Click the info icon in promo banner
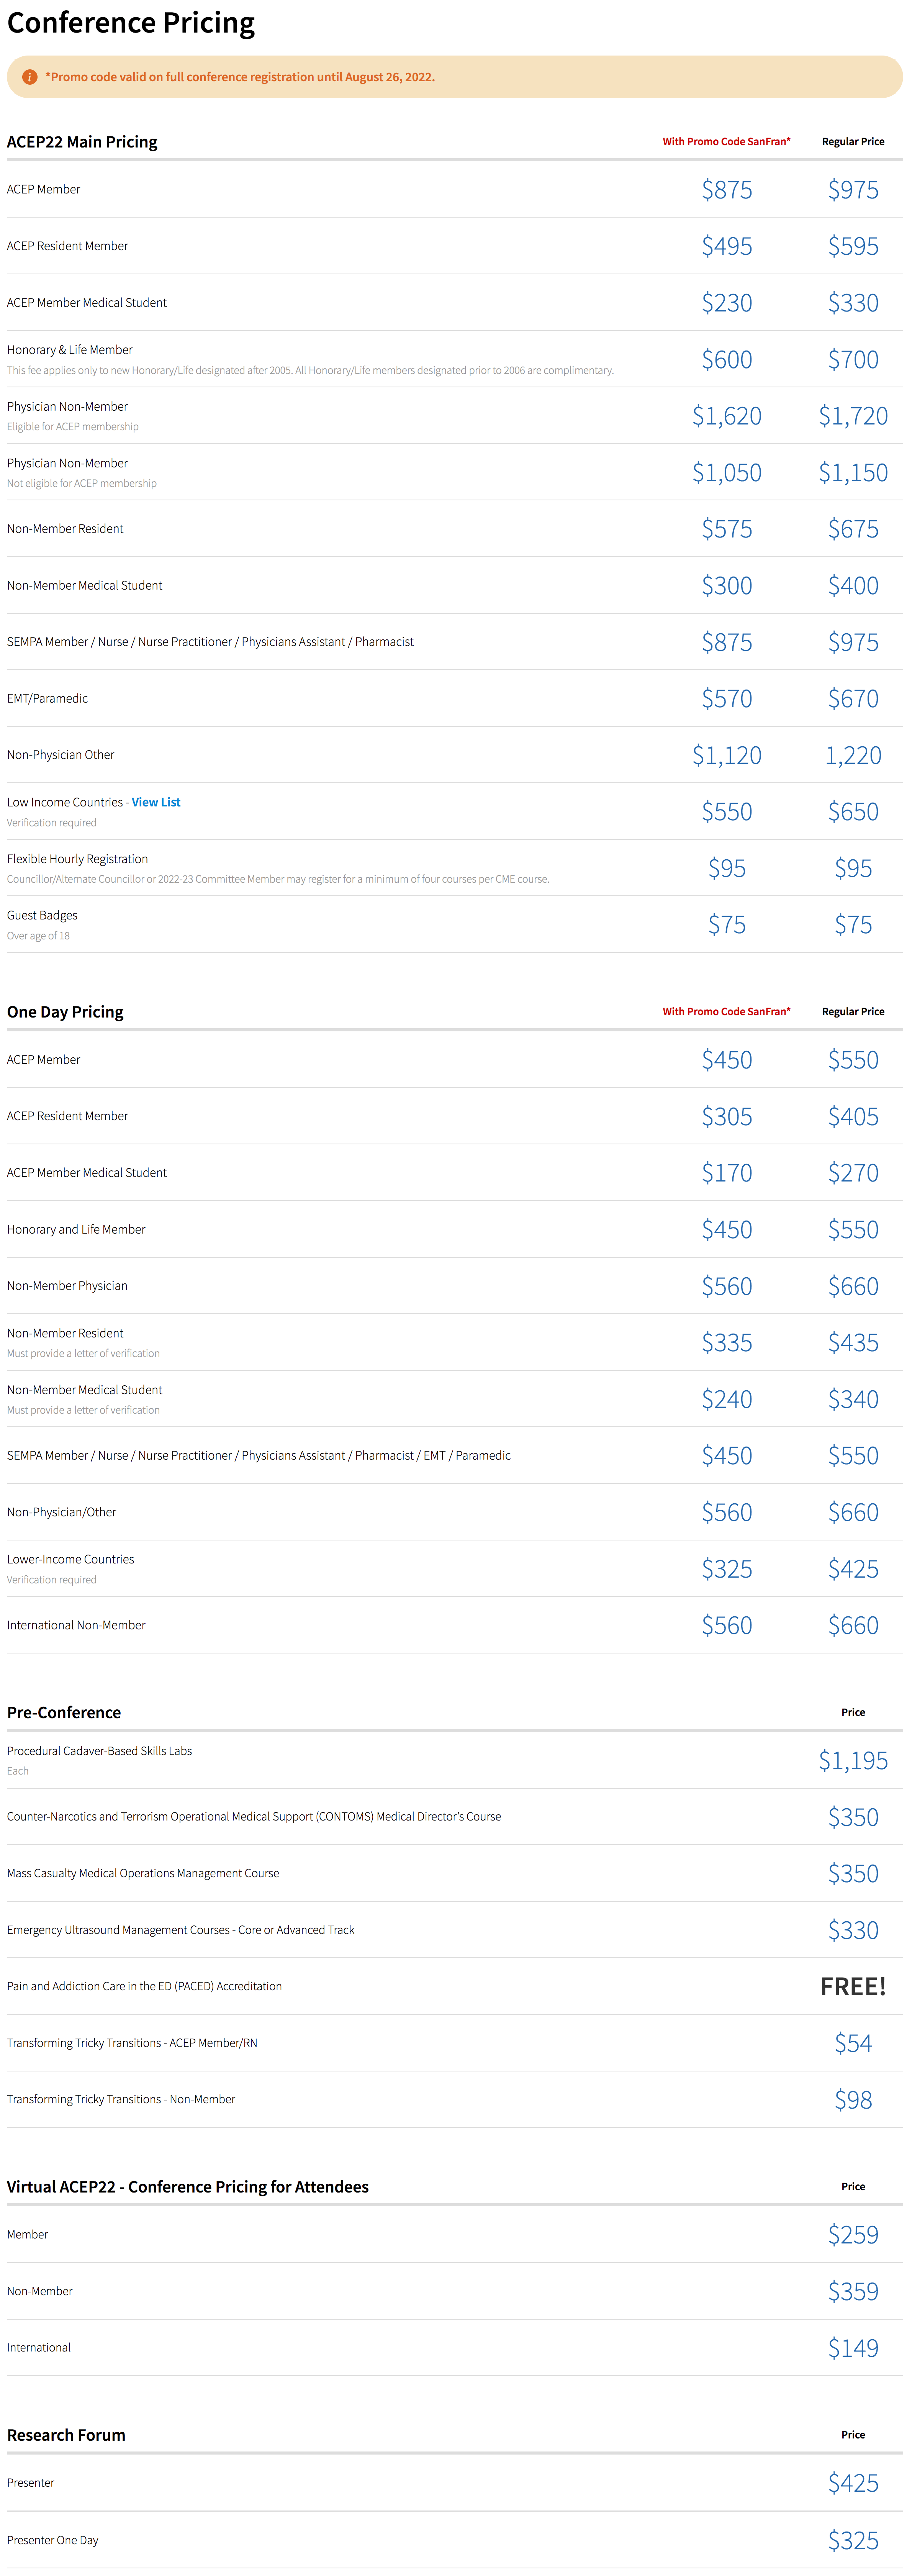 coord(30,77)
